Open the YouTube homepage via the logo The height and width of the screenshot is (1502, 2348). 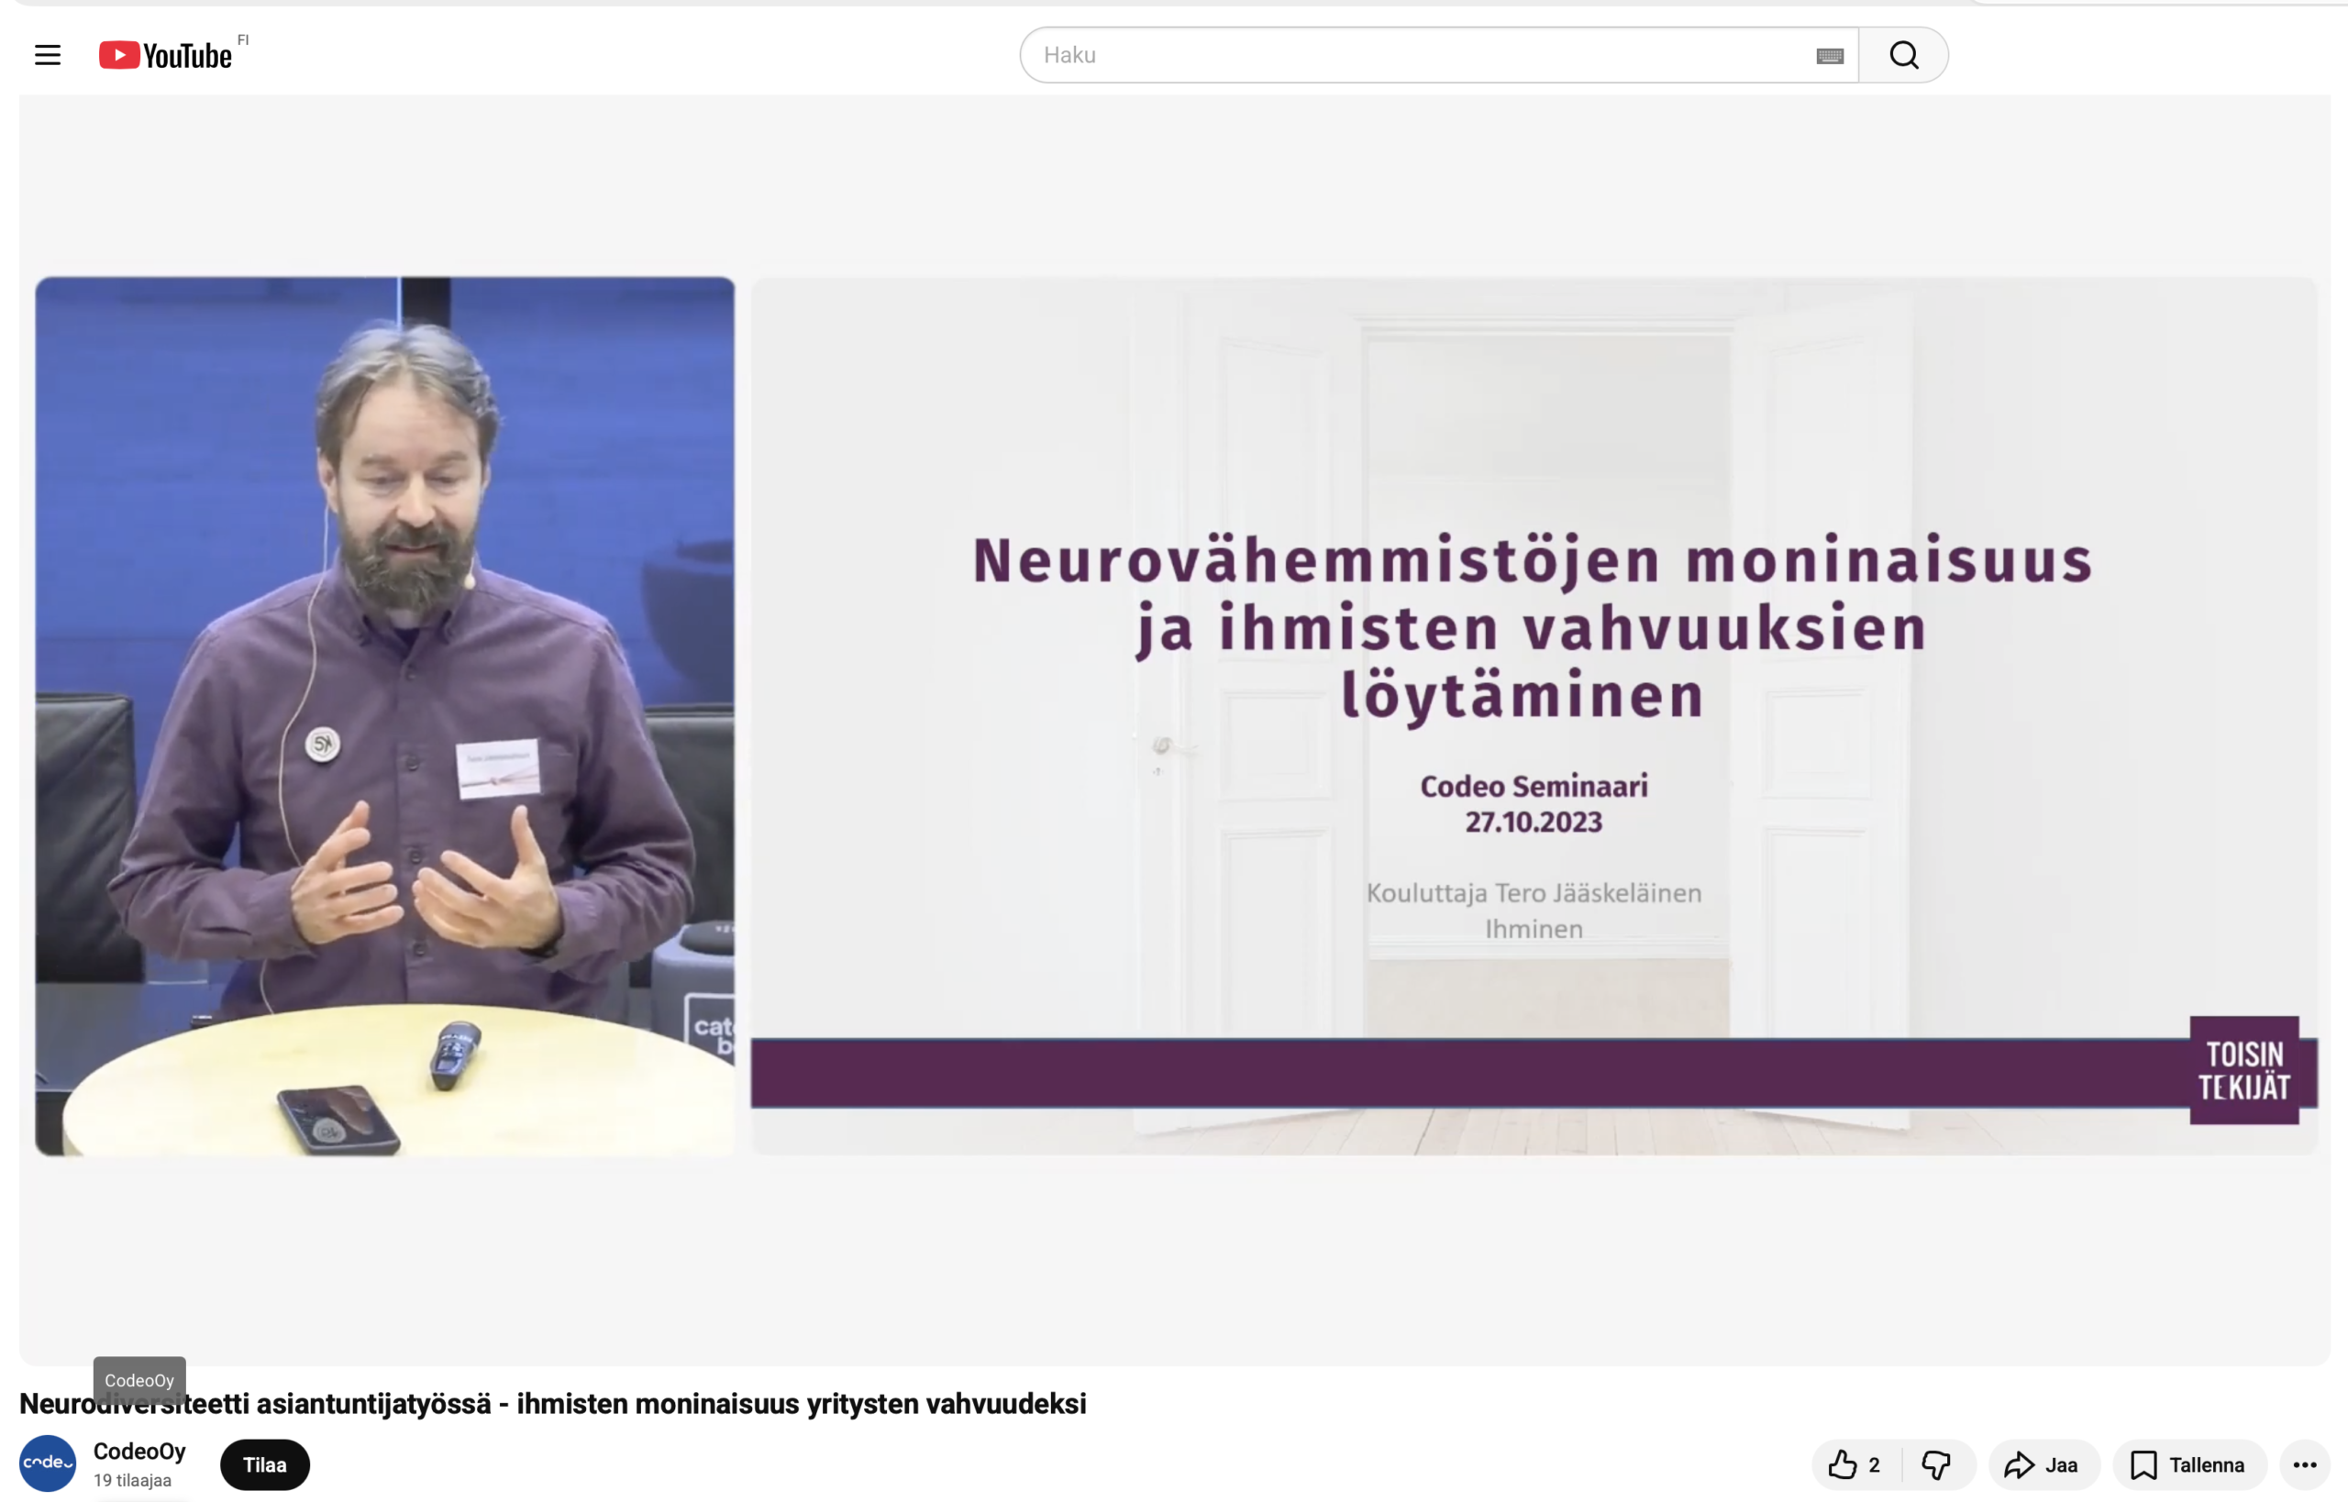pos(164,55)
